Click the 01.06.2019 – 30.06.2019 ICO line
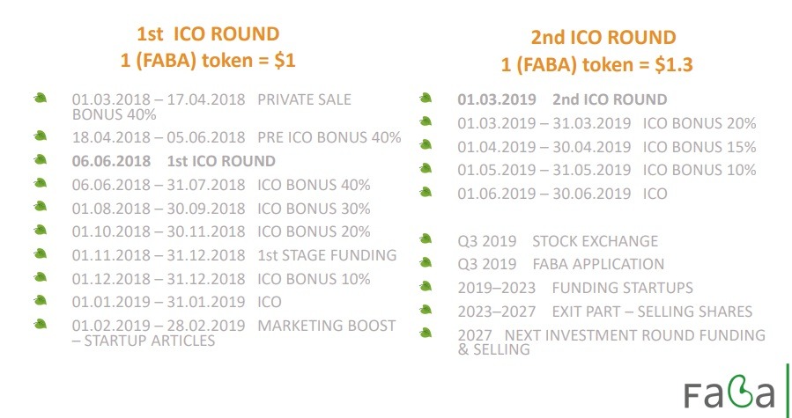The height and width of the screenshot is (418, 792). coord(562,194)
